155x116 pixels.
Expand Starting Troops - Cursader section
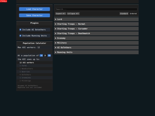[x=96, y=29]
